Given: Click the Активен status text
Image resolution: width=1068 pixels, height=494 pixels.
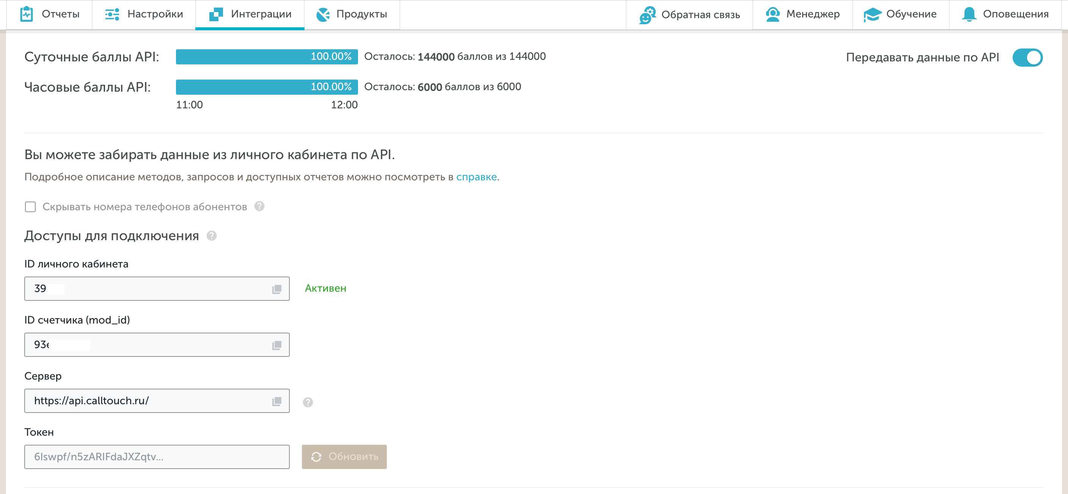Looking at the screenshot, I should 325,288.
